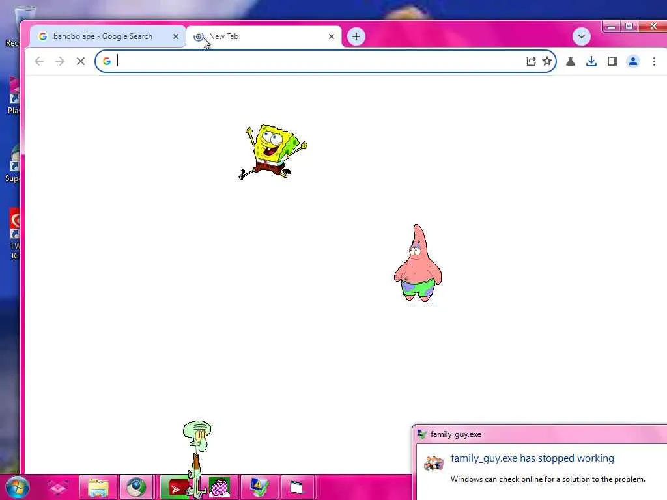This screenshot has height=500, width=667.
Task: Expand the tab search chevron
Action: (582, 36)
